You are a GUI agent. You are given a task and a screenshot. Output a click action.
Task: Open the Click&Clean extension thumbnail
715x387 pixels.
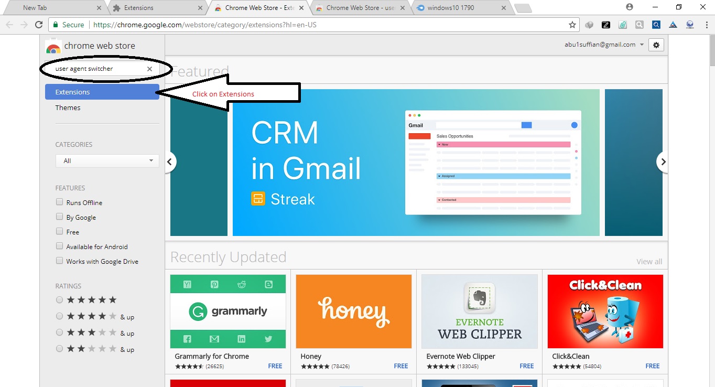pyautogui.click(x=605, y=311)
